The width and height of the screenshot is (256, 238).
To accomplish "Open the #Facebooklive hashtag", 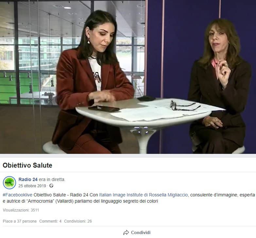I will (17, 195).
